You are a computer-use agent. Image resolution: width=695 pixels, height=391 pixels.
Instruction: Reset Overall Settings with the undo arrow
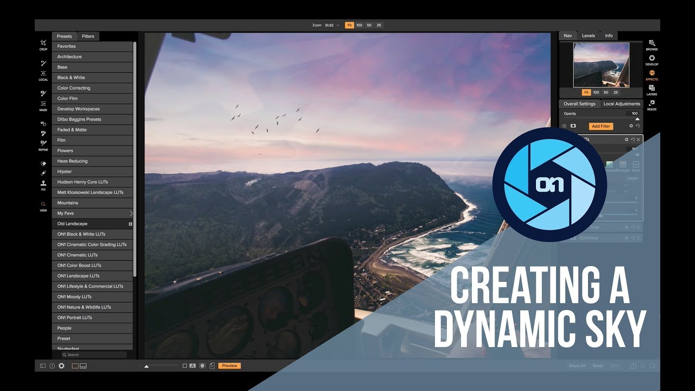click(637, 126)
